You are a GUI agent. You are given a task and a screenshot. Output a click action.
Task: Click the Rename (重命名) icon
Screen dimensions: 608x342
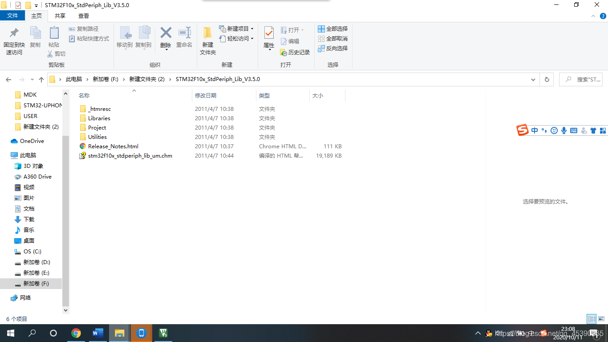(x=184, y=33)
